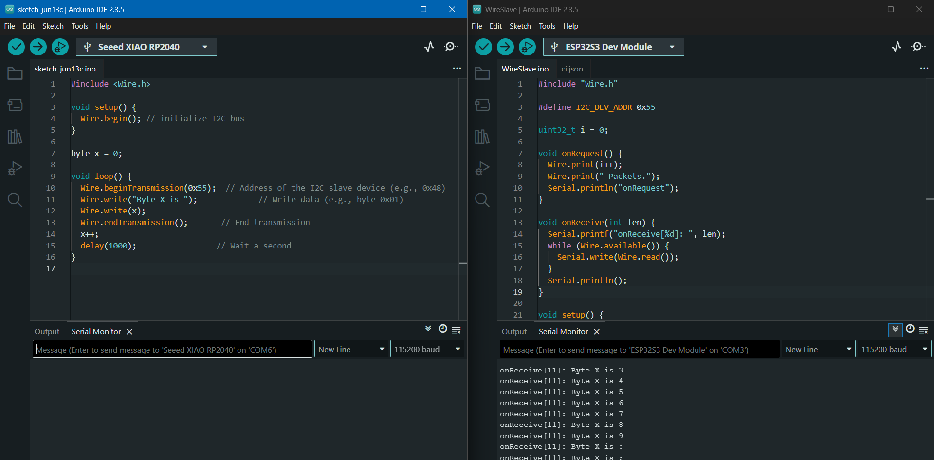
Task: Upload the sketch to the Seeed XIAO RP2040
Action: [38, 47]
